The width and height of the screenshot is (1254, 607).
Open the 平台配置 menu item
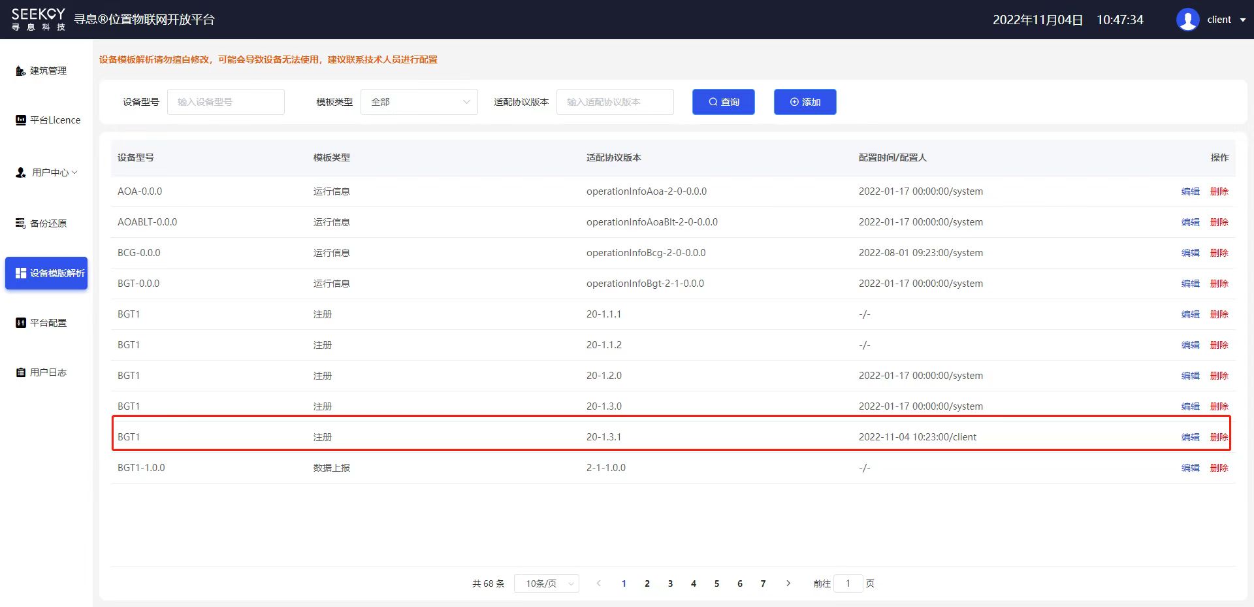(46, 323)
